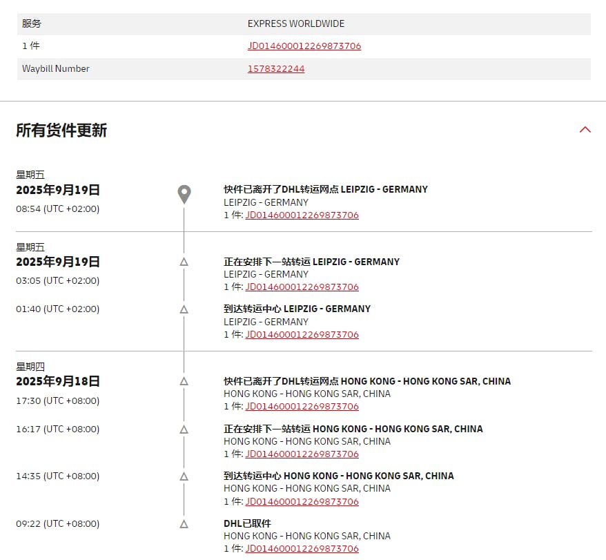
Task: Open piece ID link under DHL已取件
Action: [x=302, y=548]
